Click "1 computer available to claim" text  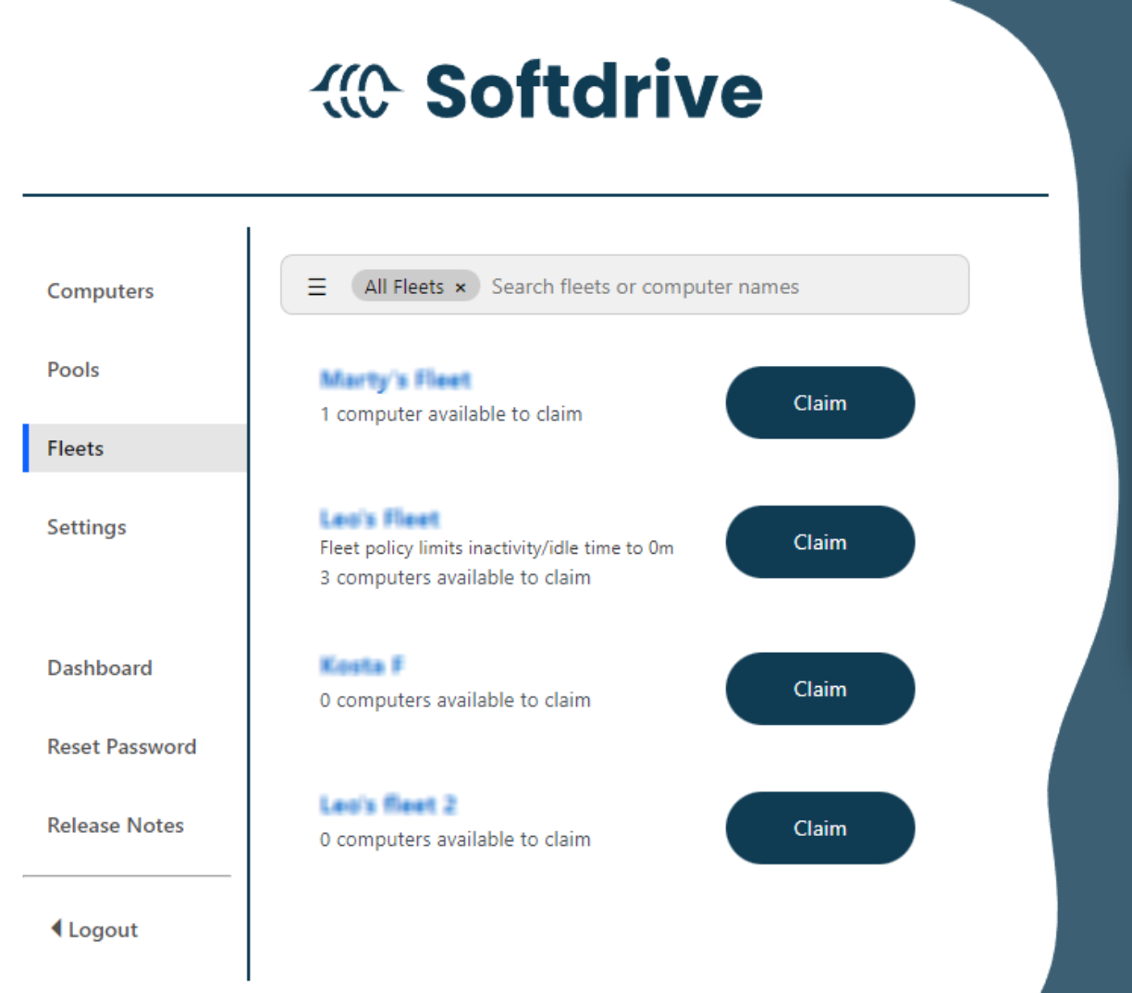tap(451, 414)
